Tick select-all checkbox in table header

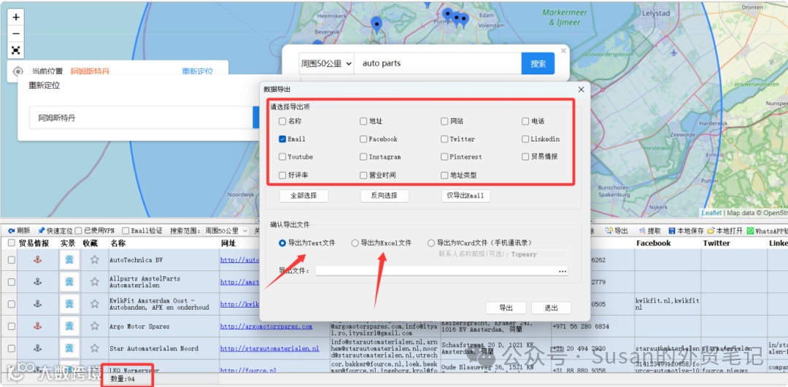tap(11, 243)
